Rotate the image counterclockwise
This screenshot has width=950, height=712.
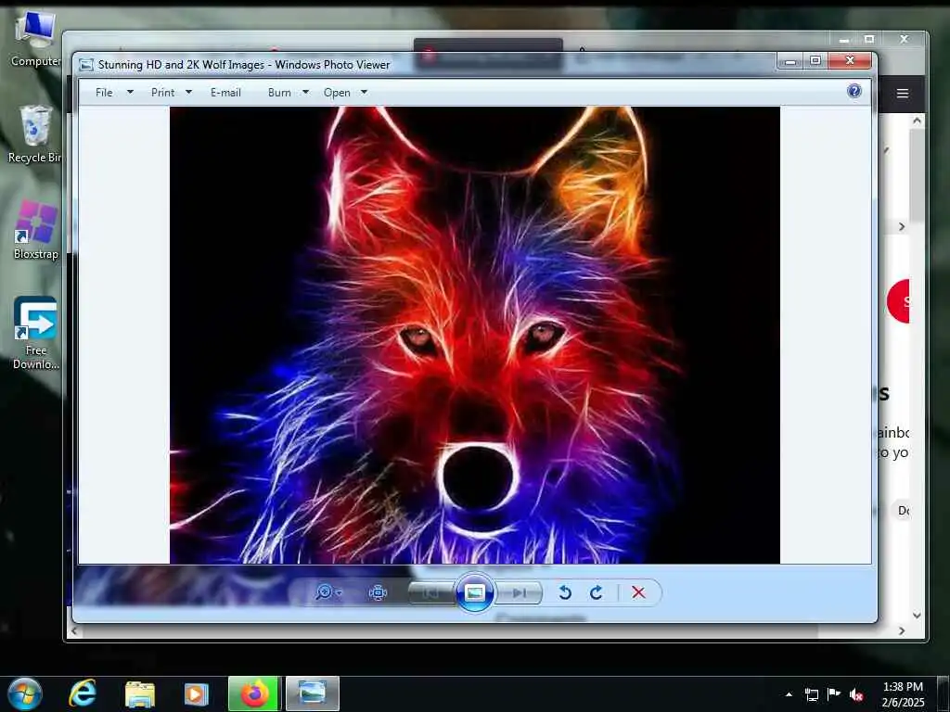(565, 592)
